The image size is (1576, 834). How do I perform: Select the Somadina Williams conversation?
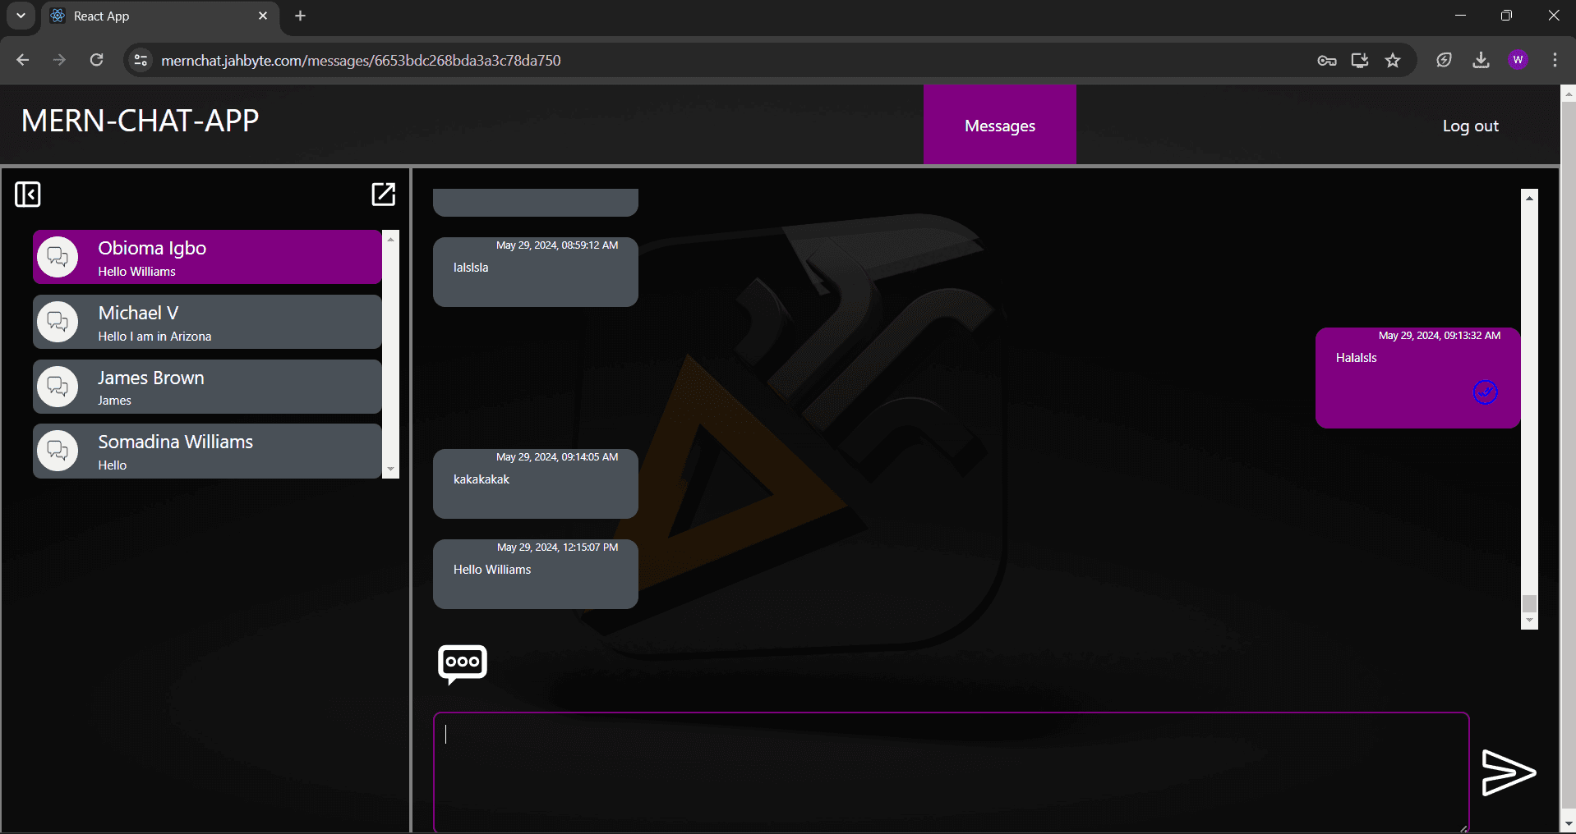207,451
